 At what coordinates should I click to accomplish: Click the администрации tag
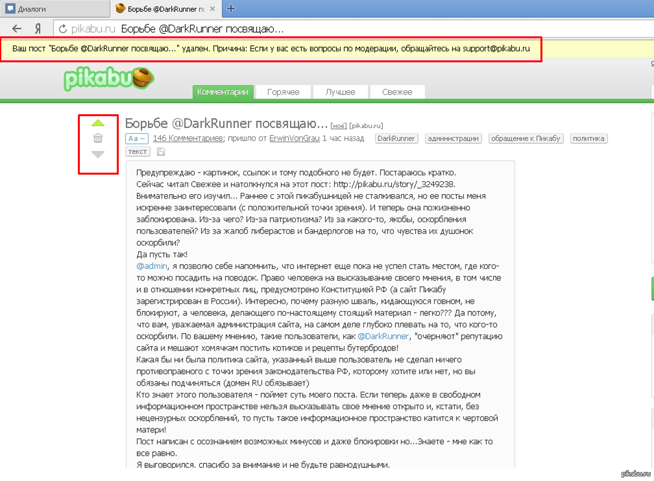tap(453, 138)
